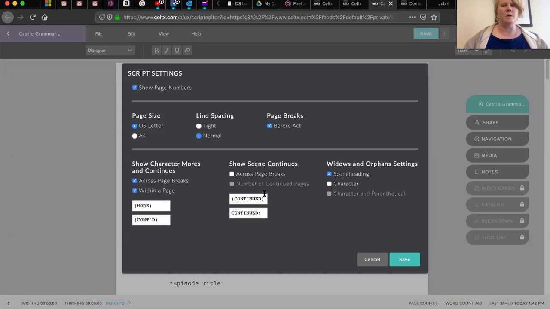This screenshot has height=309, width=550.
Task: Click the browser reload icon
Action: 32,17
